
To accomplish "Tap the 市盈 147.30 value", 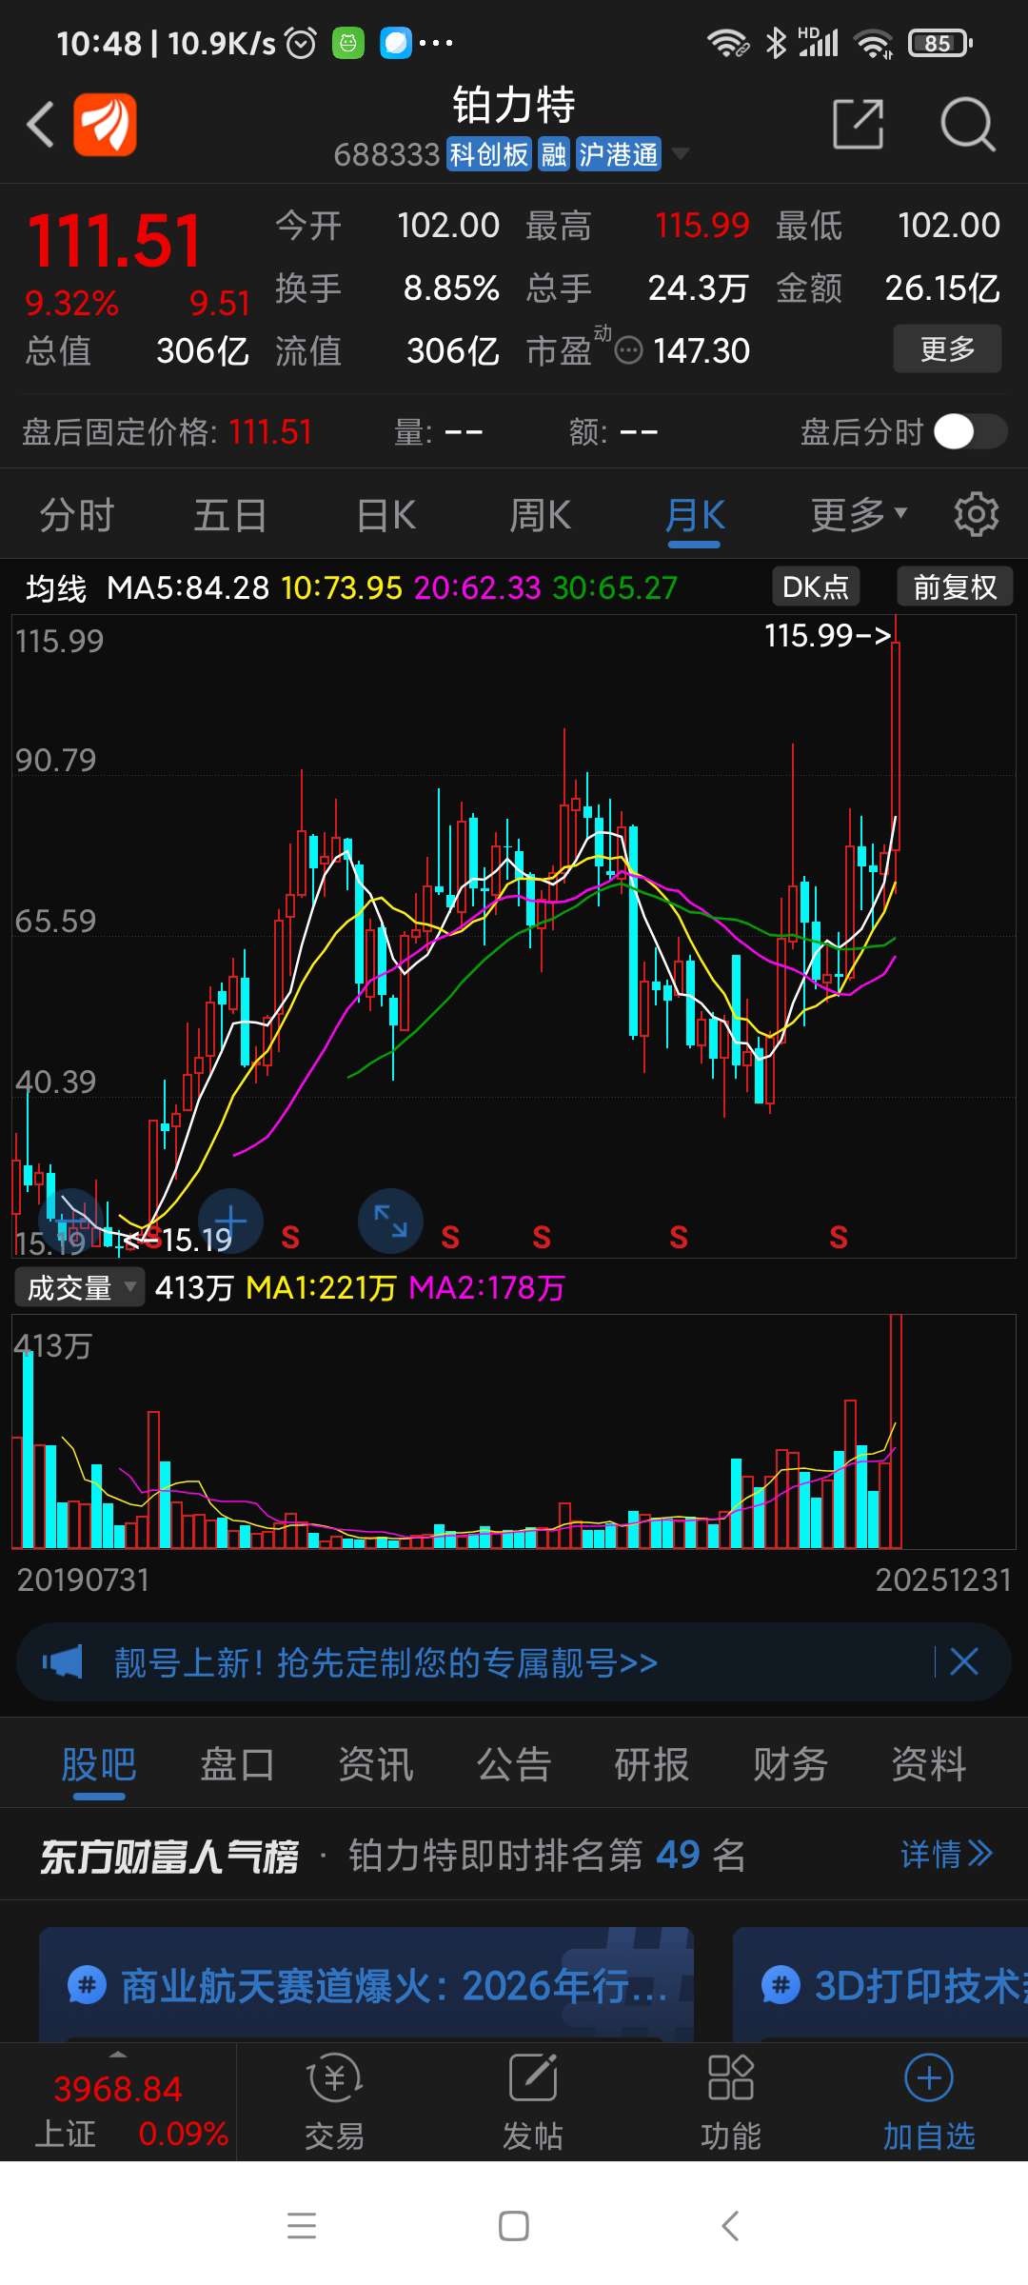I will (702, 351).
